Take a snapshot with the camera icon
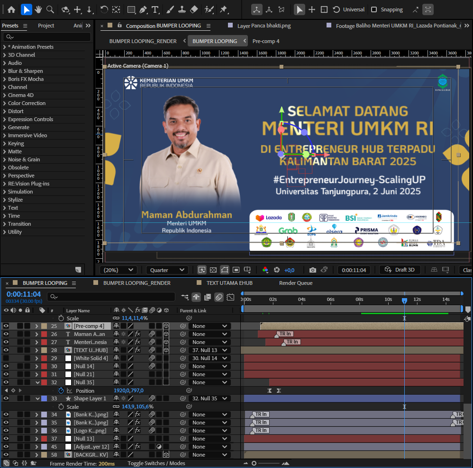 313,270
